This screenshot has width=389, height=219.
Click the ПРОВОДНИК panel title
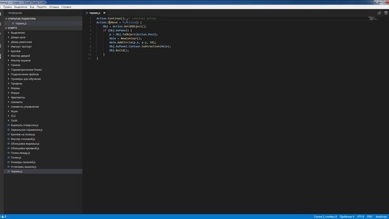coord(15,13)
